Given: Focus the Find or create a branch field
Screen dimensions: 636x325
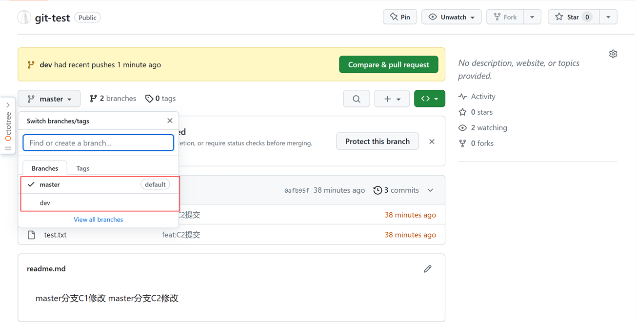Looking at the screenshot, I should [x=98, y=143].
